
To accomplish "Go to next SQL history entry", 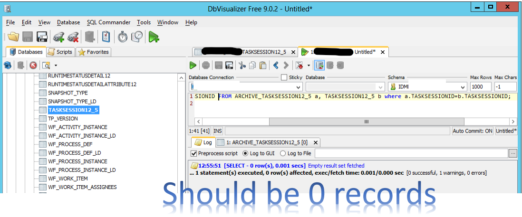I will coord(286,65).
